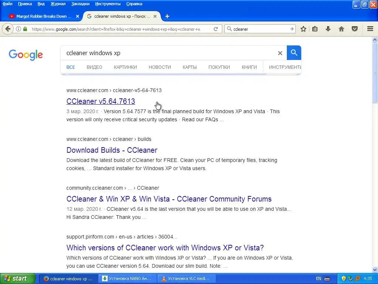This screenshot has width=378, height=284.
Task: Open site information icon in address bar
Action: [x=18, y=29]
